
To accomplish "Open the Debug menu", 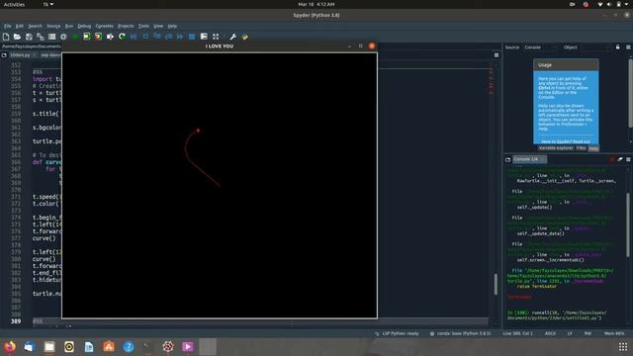I will 84,26.
